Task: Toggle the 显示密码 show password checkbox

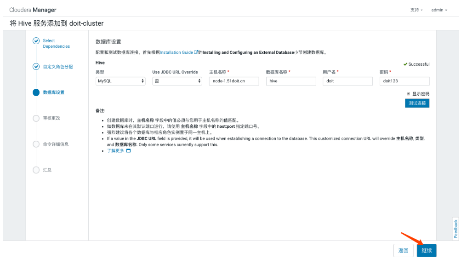Action: [408, 94]
